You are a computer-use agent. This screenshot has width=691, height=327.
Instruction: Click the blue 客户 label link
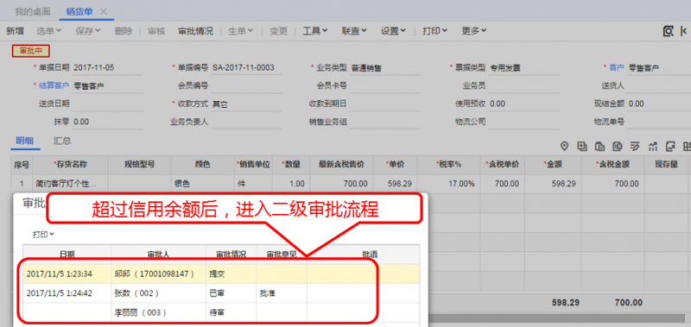pyautogui.click(x=617, y=68)
